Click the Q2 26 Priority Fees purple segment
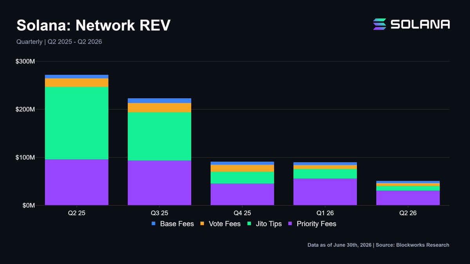This screenshot has width=470, height=264. click(408, 198)
